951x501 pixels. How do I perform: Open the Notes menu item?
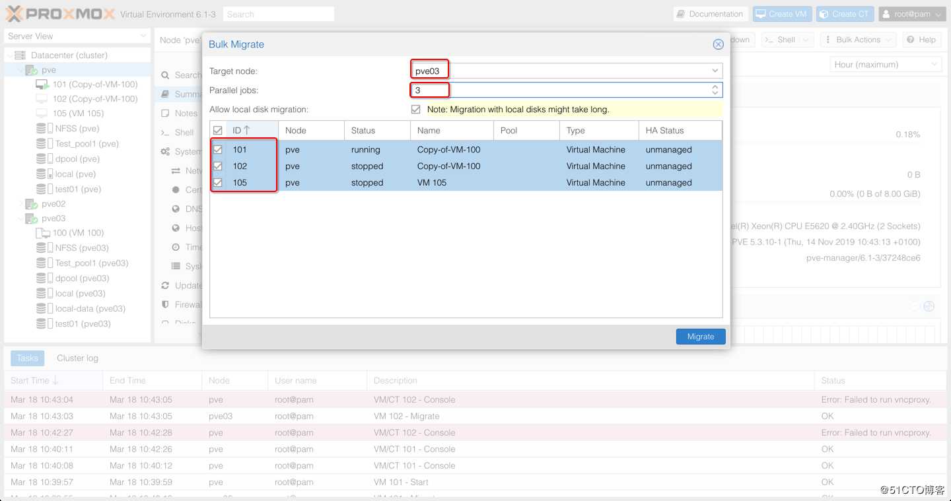click(180, 114)
